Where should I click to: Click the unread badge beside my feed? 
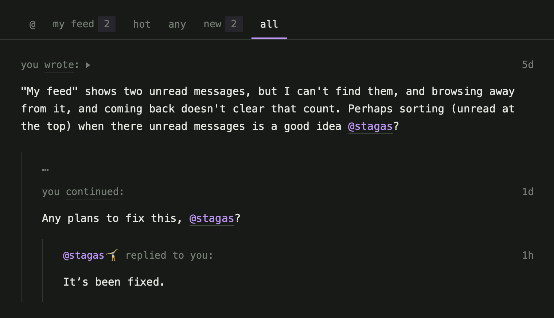(107, 24)
